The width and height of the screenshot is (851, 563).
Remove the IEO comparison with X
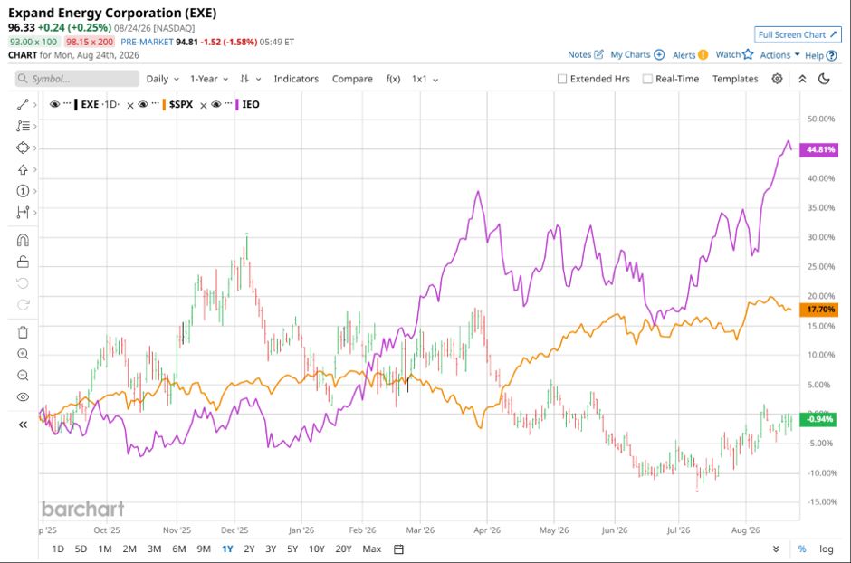coord(204,105)
